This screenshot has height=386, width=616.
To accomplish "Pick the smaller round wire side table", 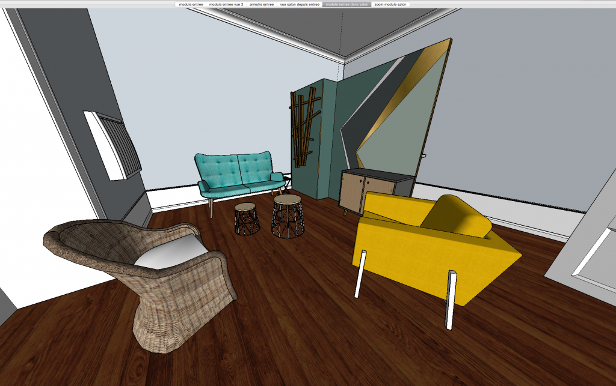I will [x=246, y=219].
